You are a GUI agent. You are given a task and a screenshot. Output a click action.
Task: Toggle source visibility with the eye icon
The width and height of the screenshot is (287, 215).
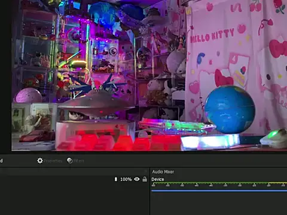coord(137,179)
